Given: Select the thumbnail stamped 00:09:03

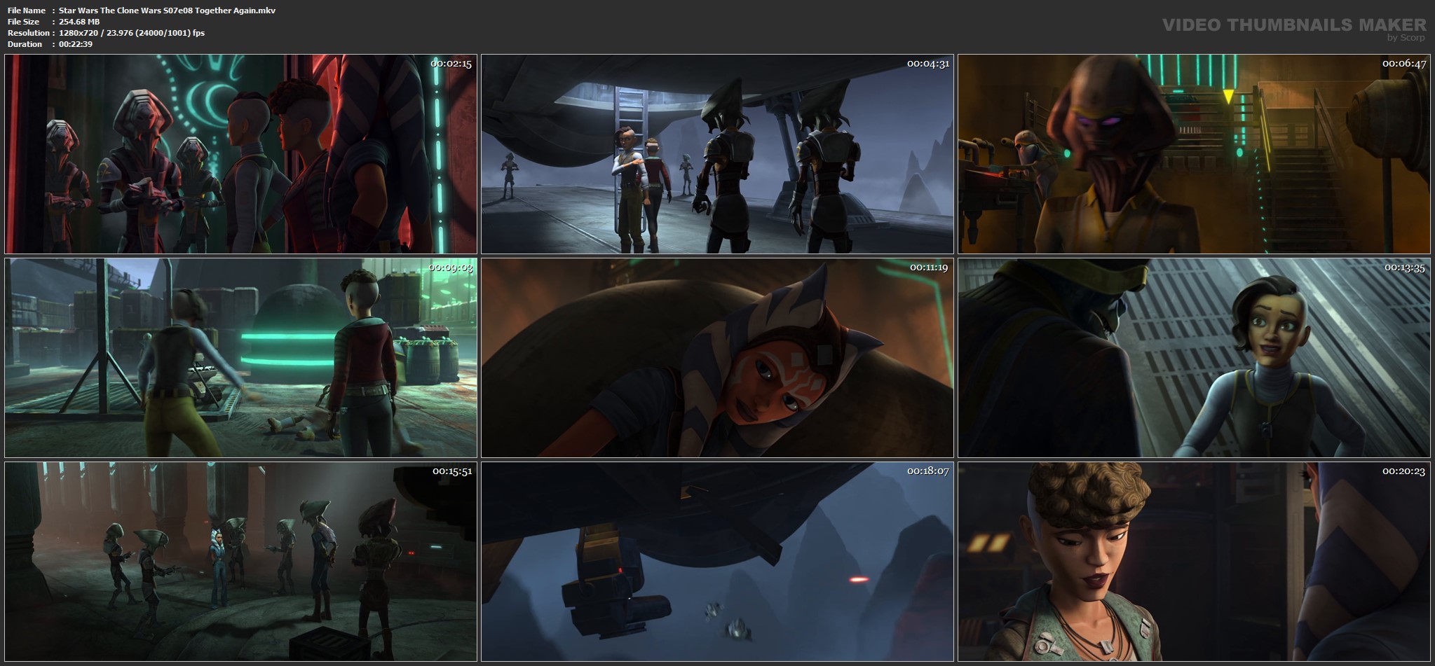Looking at the screenshot, I should (240, 358).
